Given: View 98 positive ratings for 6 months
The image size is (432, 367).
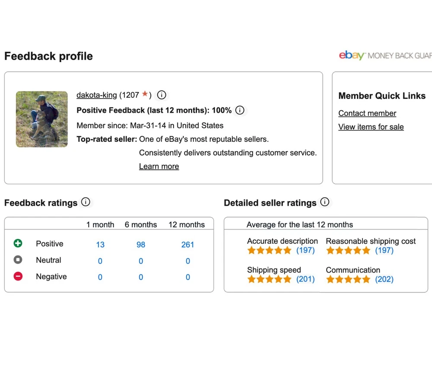Looking at the screenshot, I should point(141,245).
